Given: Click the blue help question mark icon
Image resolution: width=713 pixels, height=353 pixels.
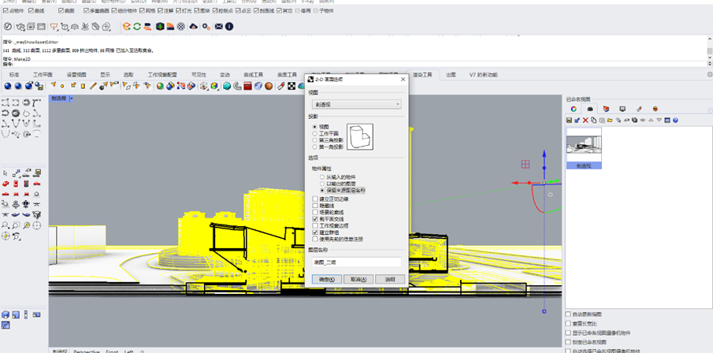Looking at the screenshot, I should [x=675, y=120].
